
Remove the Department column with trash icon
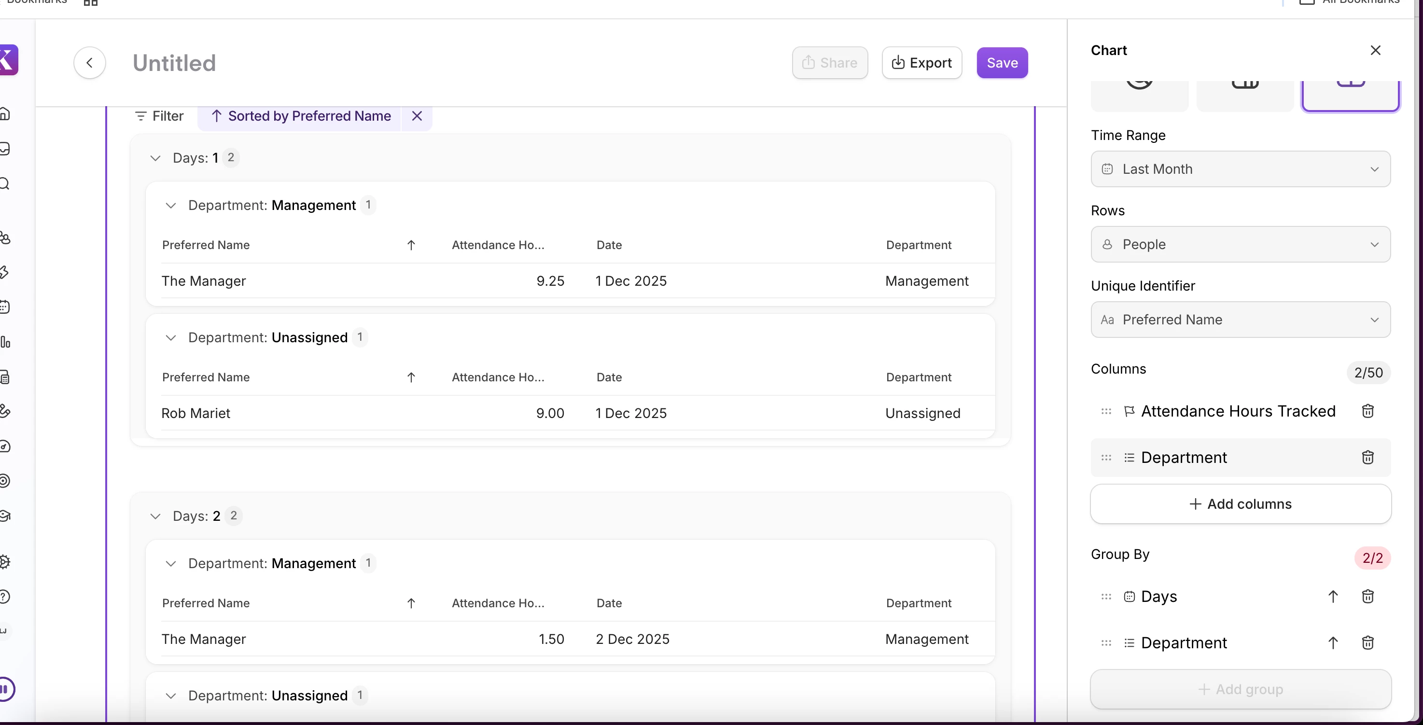pyautogui.click(x=1367, y=458)
